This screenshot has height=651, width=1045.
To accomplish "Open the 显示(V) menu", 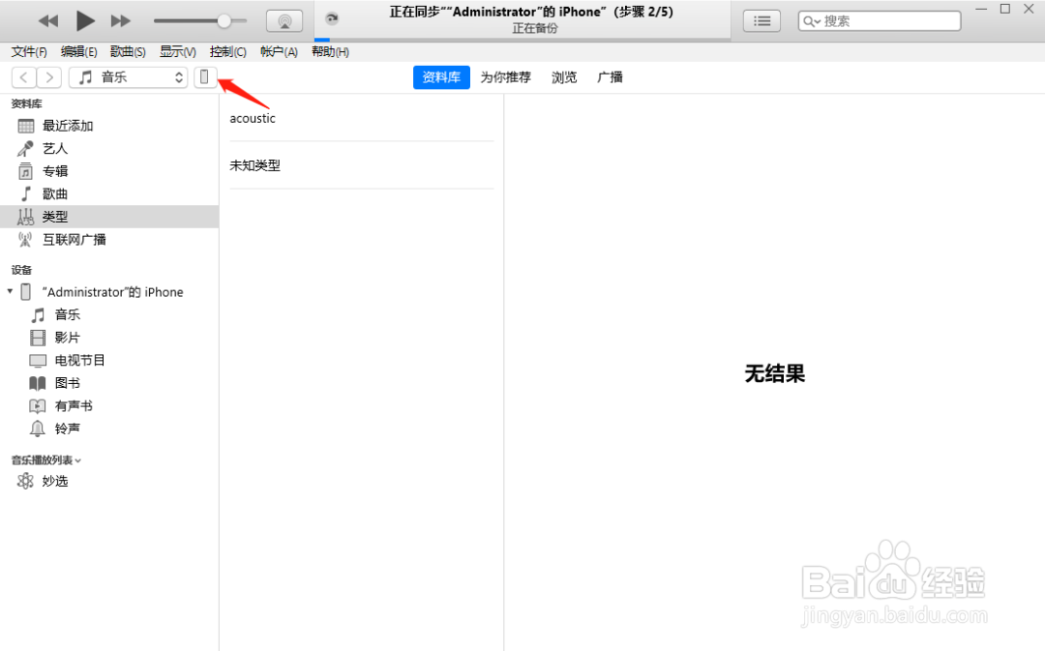I will pos(177,52).
